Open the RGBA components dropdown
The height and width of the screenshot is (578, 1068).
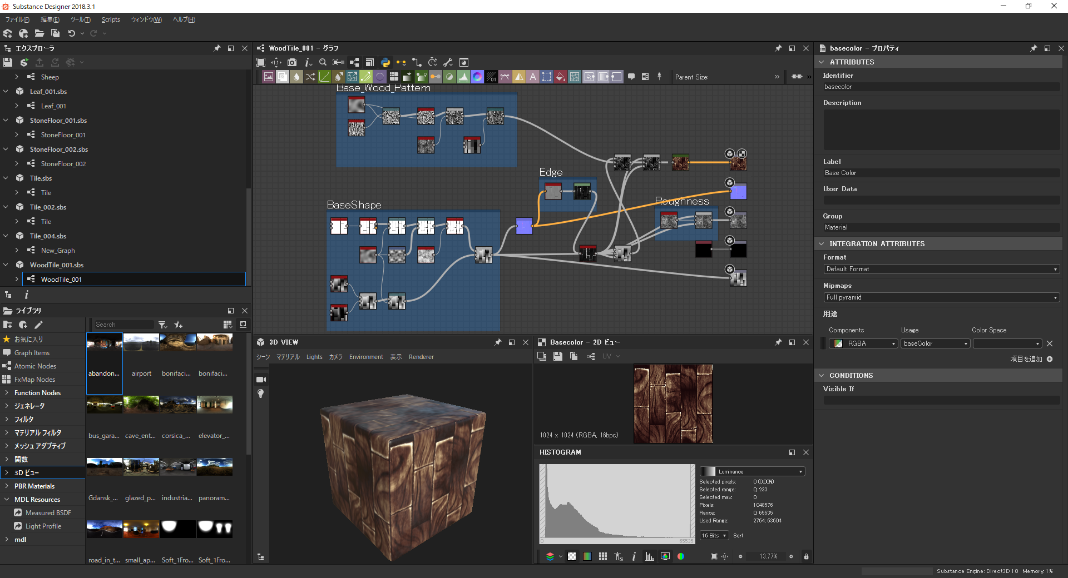click(x=863, y=343)
